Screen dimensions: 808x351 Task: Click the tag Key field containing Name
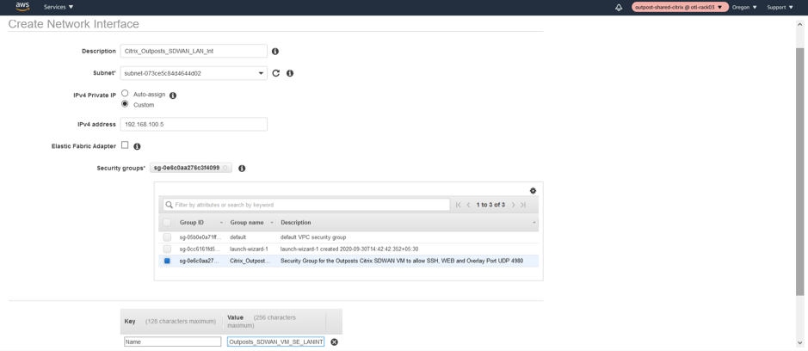point(173,342)
